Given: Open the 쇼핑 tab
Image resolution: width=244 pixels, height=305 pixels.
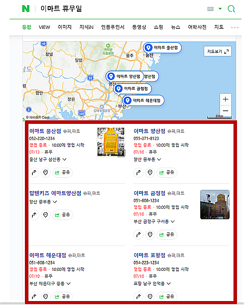Looking at the screenshot, I should pos(158,27).
